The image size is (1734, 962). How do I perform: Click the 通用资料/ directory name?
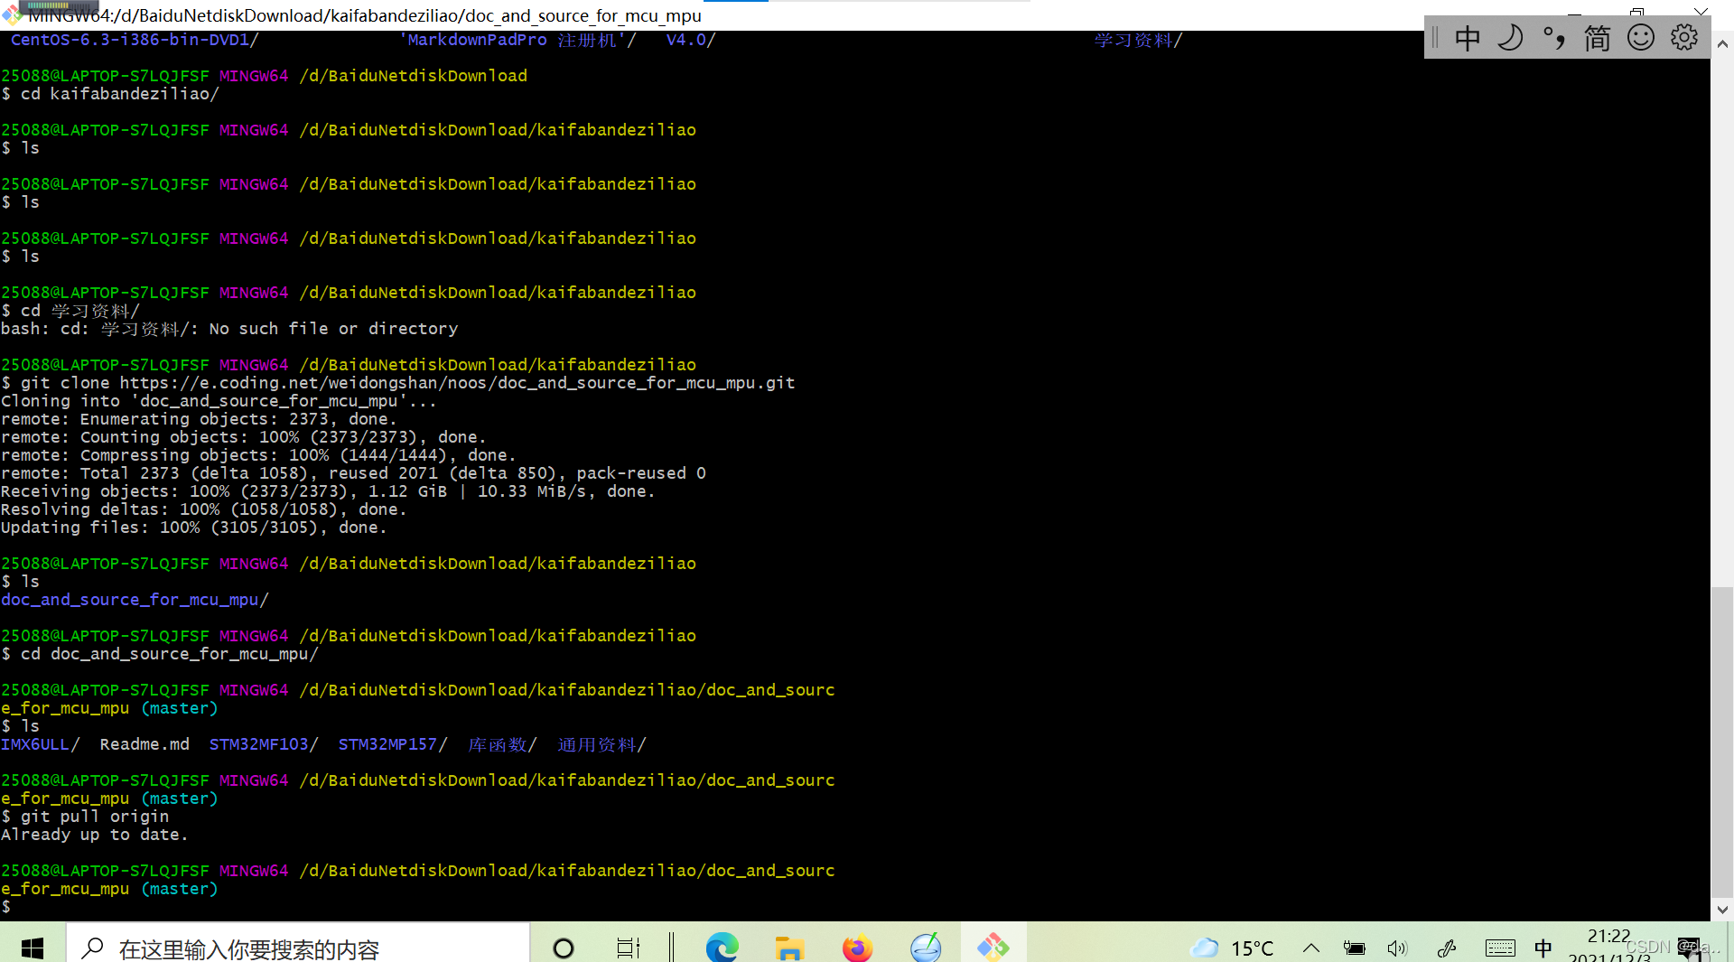point(601,744)
